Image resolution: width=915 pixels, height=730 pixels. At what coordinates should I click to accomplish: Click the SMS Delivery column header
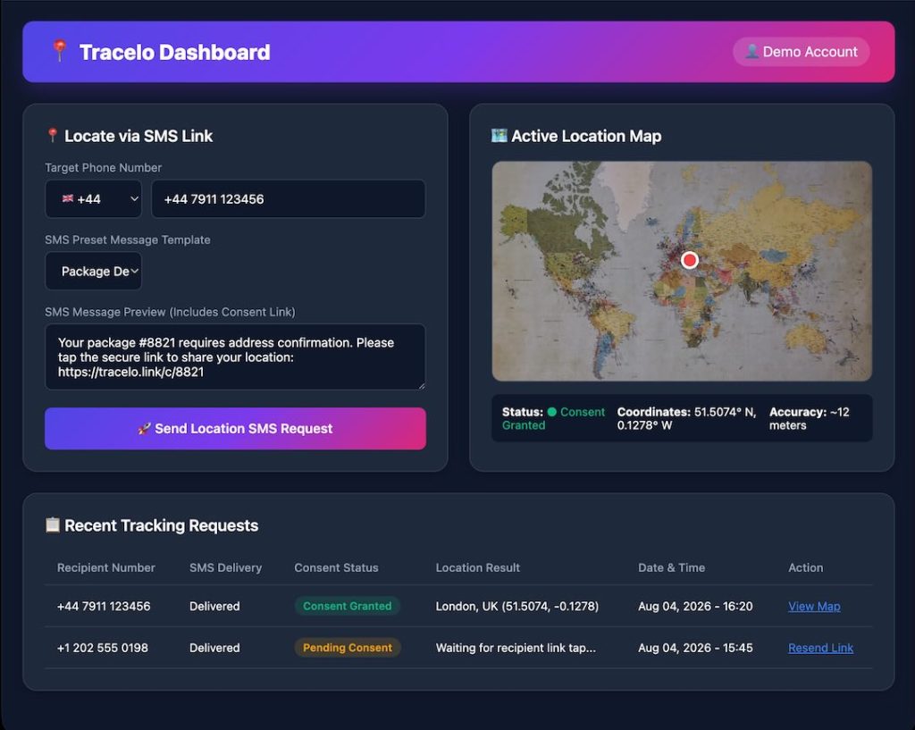[225, 567]
